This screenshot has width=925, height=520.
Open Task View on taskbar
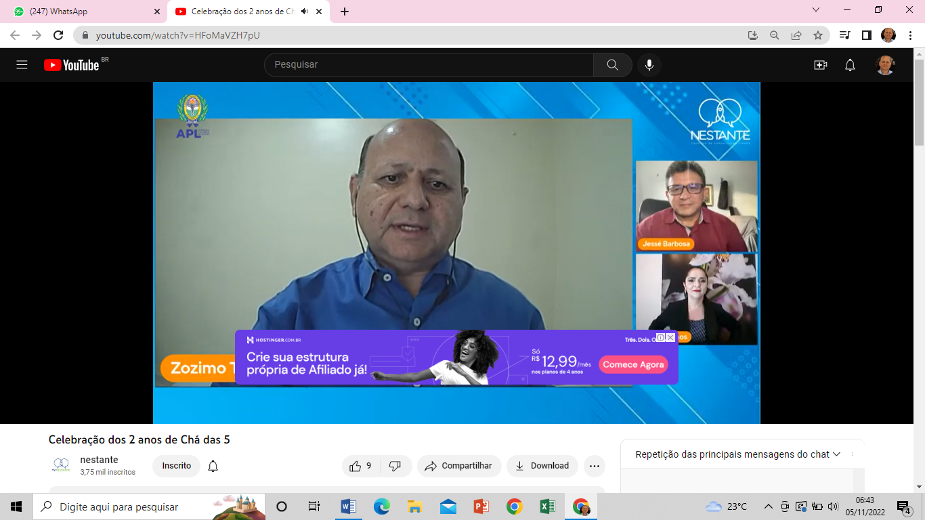tap(314, 506)
